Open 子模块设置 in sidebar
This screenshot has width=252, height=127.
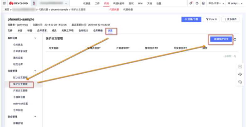pos(19,97)
